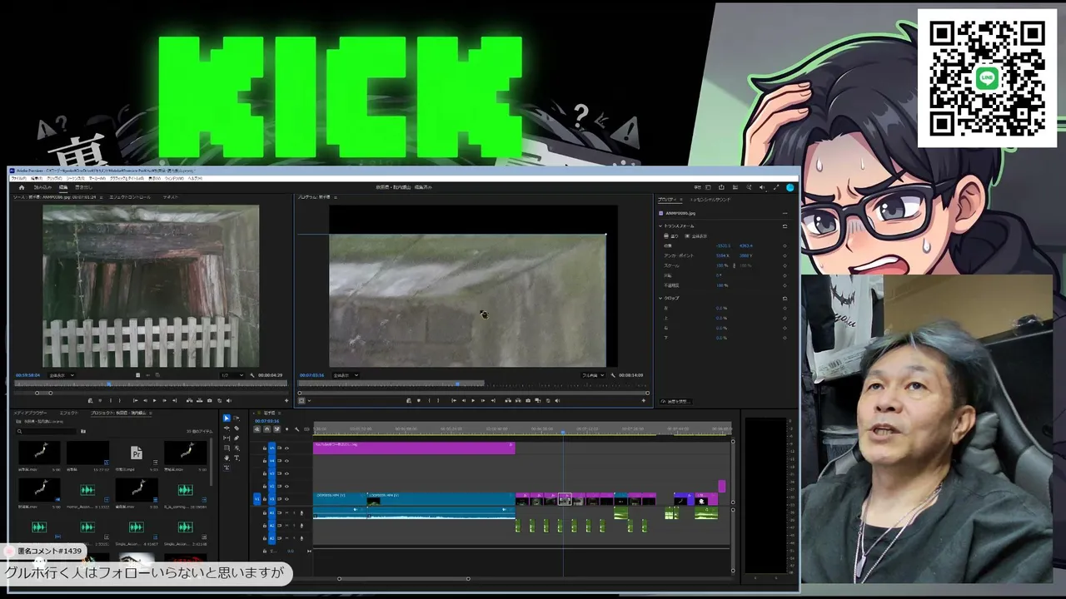Switch to the 書き出し workspace tab
1066x599 pixels.
coord(84,187)
